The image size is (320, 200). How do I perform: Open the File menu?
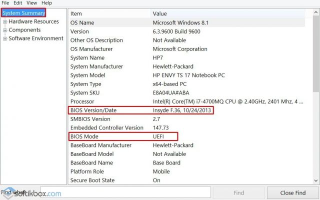(x=5, y=3)
